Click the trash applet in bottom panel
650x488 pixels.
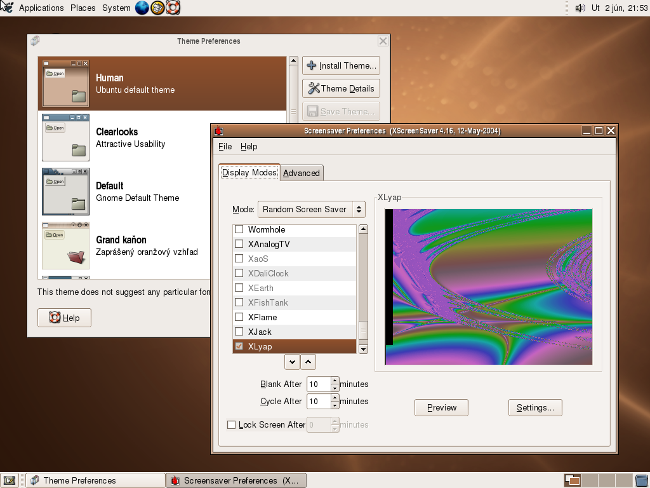pos(642,480)
